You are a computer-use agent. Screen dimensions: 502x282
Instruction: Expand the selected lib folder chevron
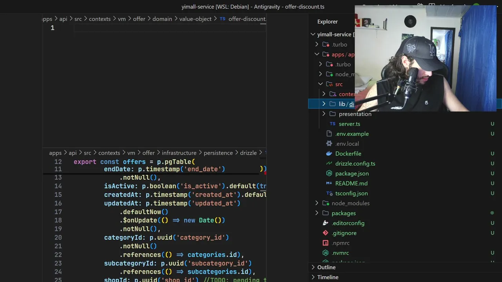click(324, 104)
